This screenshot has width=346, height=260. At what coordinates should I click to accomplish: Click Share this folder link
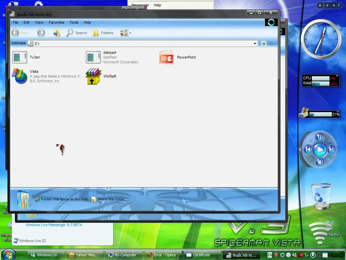point(108,199)
